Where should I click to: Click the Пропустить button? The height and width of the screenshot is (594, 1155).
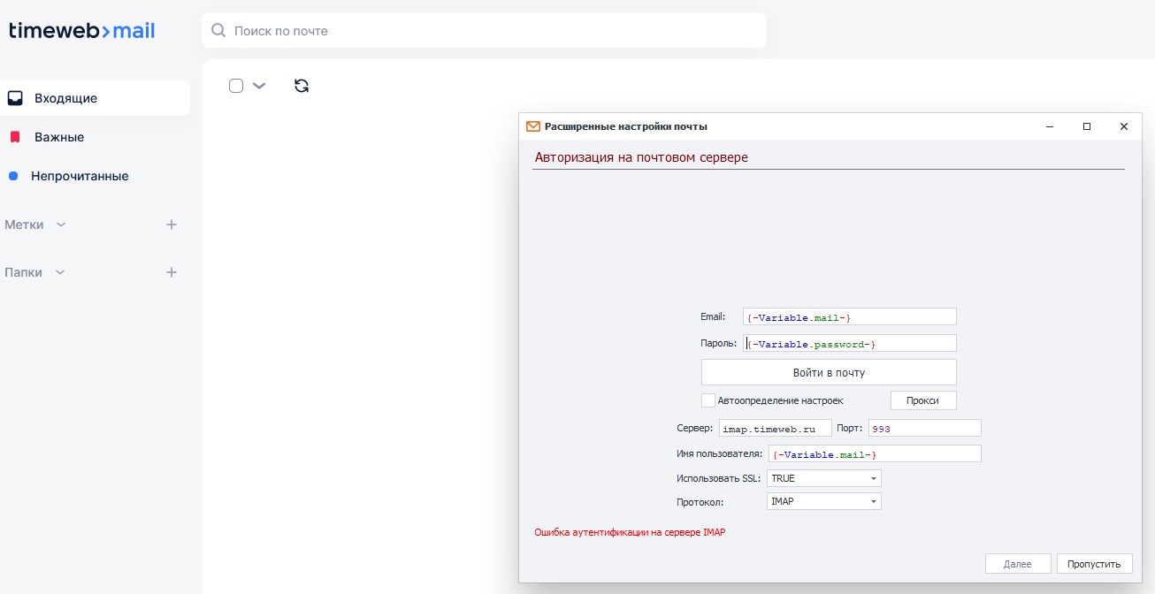point(1094,564)
